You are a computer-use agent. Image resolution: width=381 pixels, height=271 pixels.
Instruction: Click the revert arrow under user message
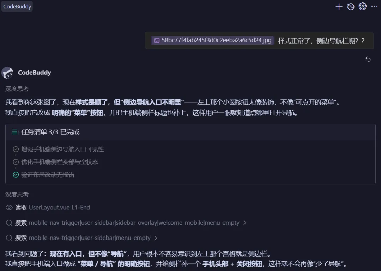tap(368, 59)
